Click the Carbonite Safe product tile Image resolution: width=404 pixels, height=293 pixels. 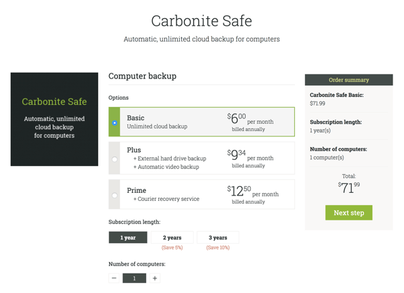click(55, 119)
